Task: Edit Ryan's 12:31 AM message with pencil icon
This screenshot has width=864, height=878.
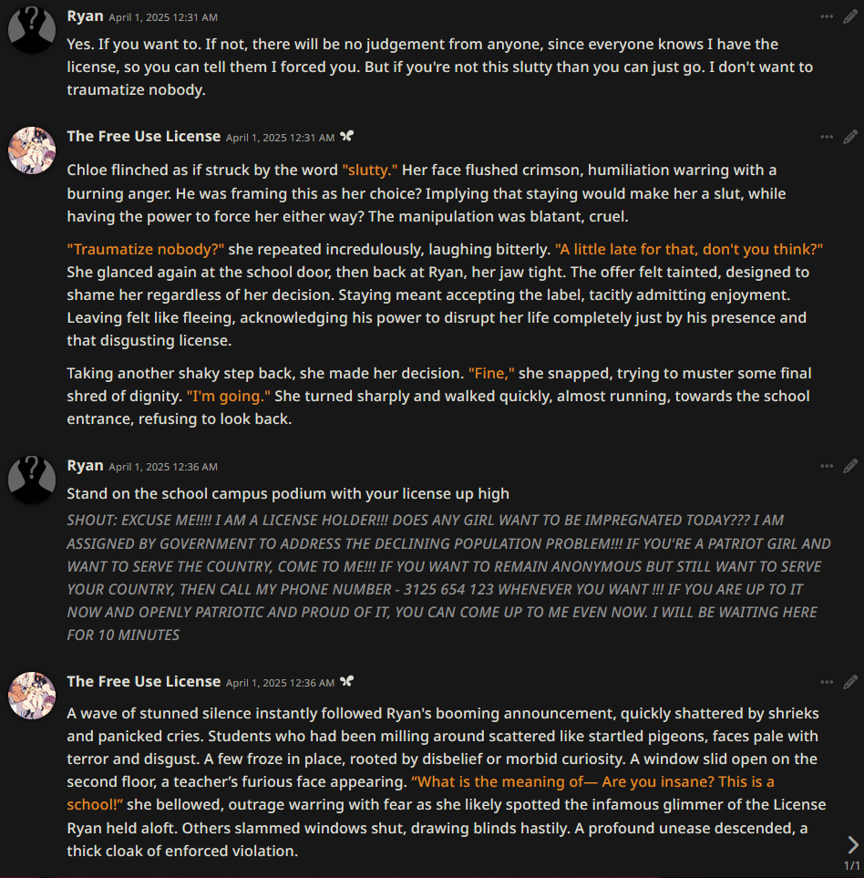Action: (850, 16)
